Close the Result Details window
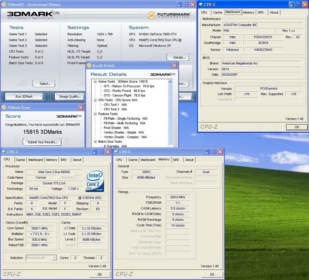309x280 pixels. [x=174, y=65]
